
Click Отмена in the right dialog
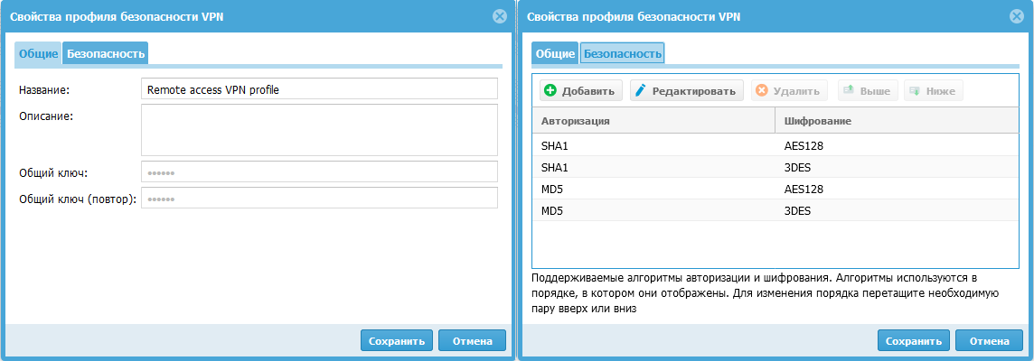989,340
